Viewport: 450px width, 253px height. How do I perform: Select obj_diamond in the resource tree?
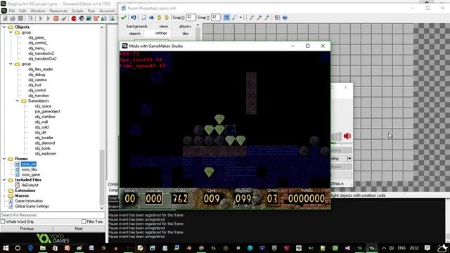pos(45,143)
